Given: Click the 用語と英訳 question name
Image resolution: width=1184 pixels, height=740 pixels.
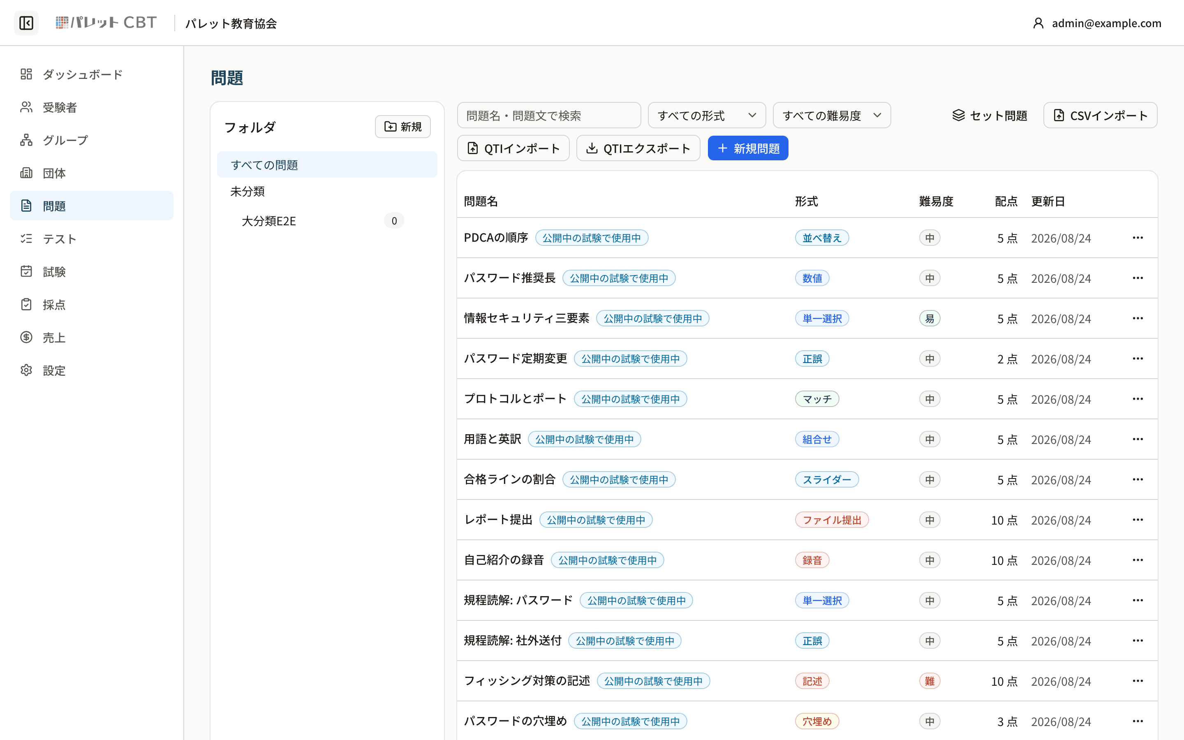Looking at the screenshot, I should click(492, 439).
